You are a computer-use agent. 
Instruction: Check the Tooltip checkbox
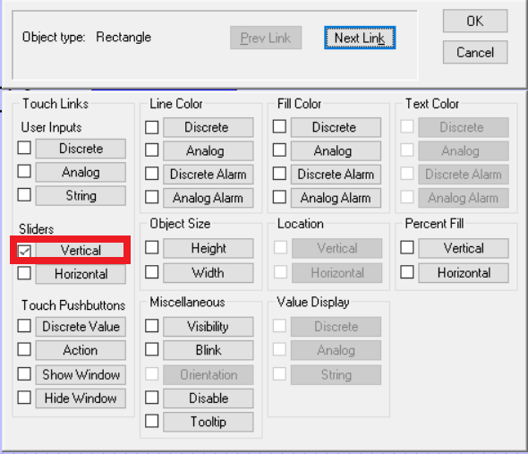152,421
